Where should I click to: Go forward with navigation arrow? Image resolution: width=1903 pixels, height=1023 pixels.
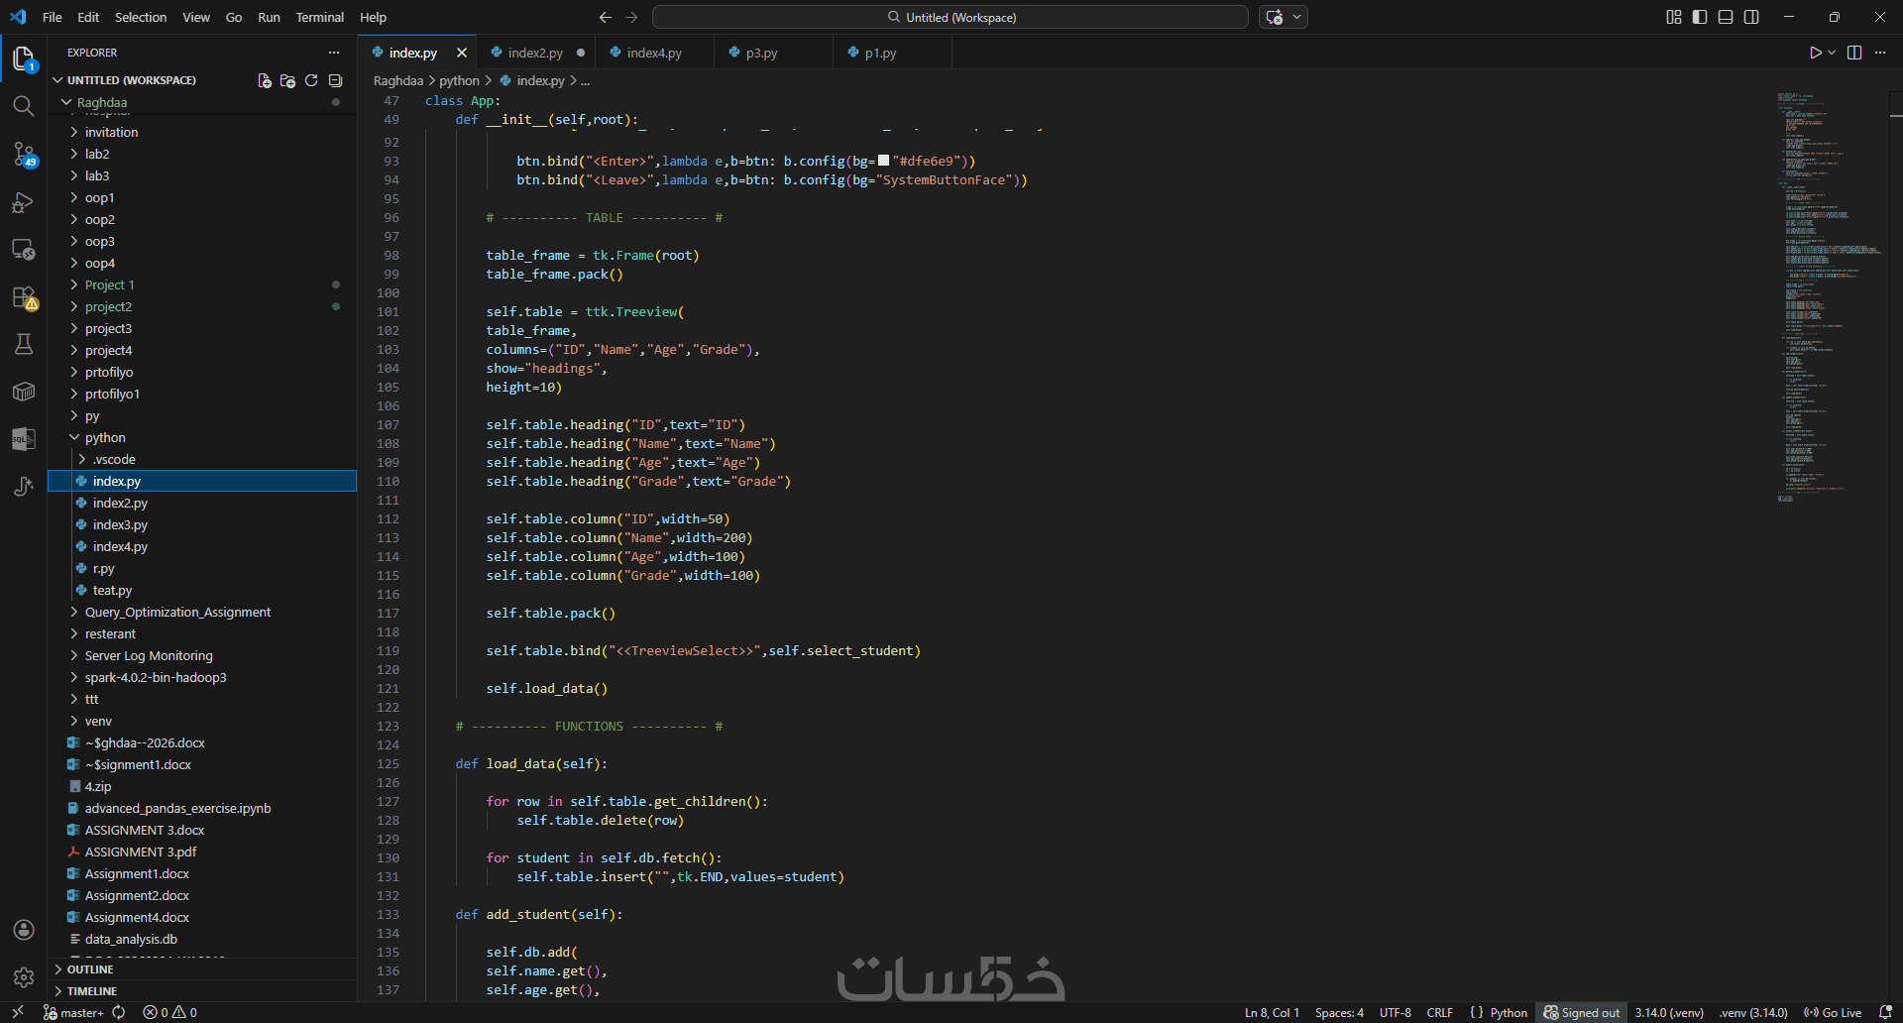(x=631, y=17)
